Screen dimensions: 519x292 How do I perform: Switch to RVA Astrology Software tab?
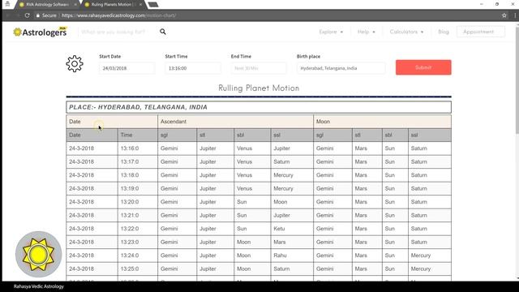coord(47,5)
